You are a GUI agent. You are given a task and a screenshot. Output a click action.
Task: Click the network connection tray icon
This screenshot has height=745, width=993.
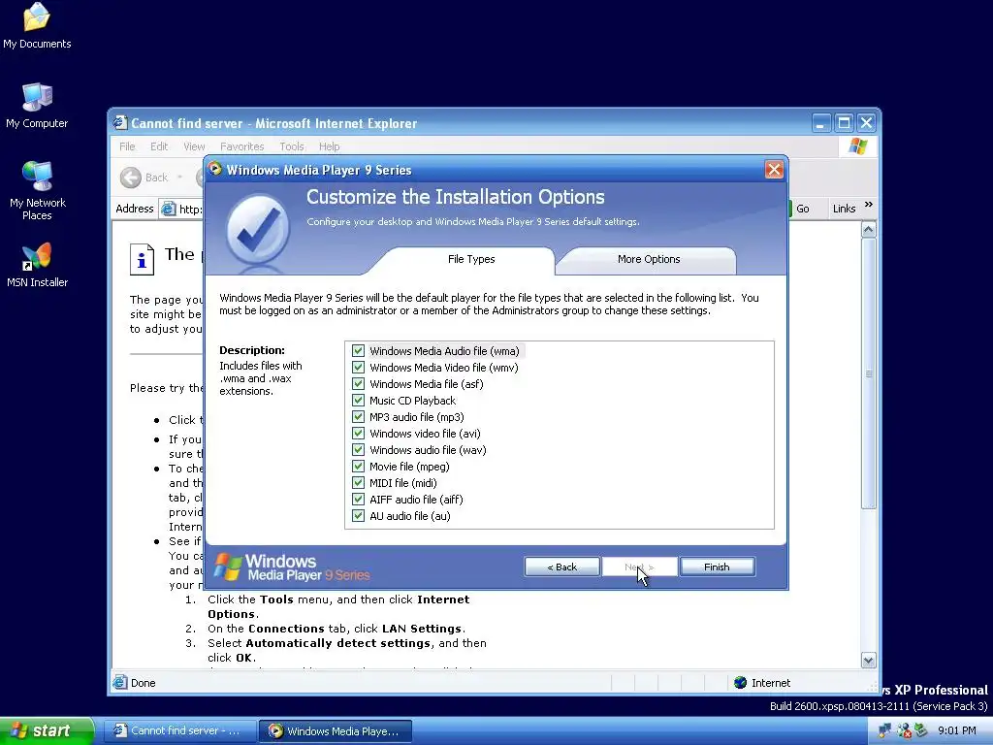[x=884, y=730]
